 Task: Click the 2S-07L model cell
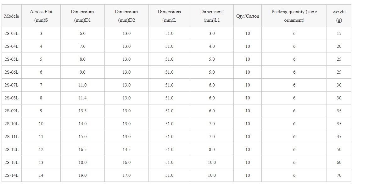[x=12, y=85]
